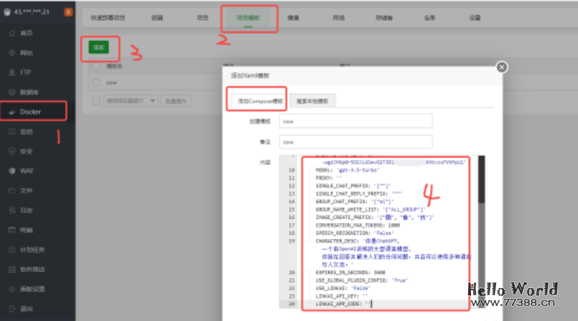Click the CHARACTER_DESC line in editor

[357, 241]
